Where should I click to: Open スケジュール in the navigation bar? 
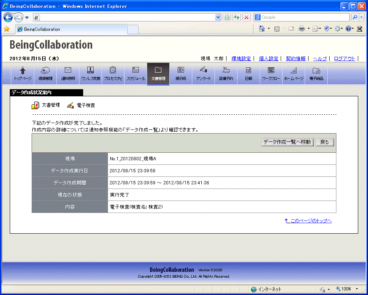[x=136, y=74]
